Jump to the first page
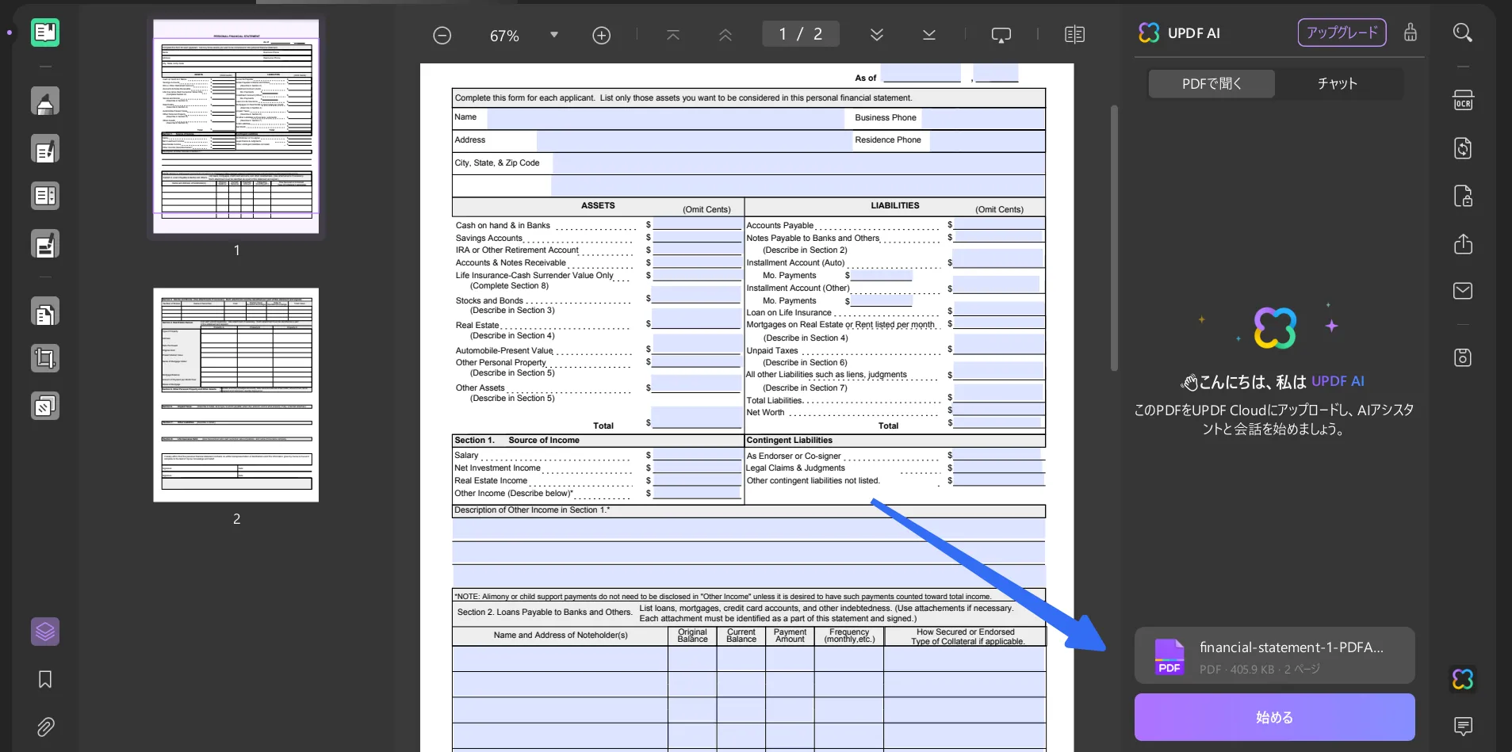 click(x=673, y=35)
